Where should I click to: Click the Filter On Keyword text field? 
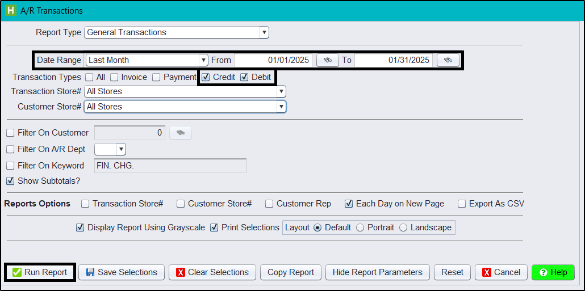(x=170, y=166)
